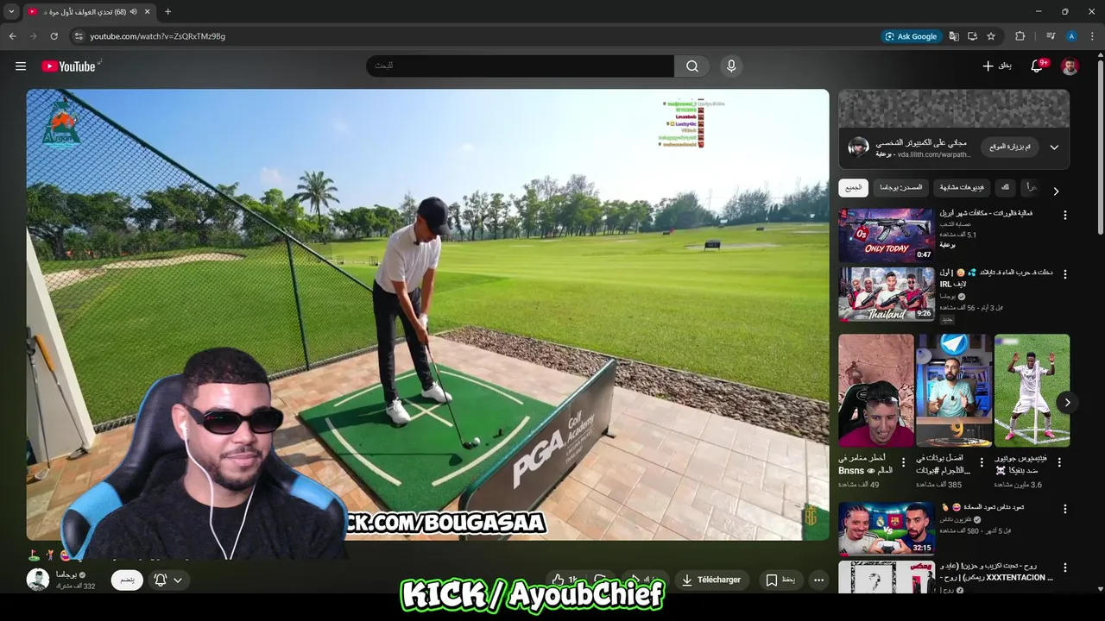Open options for the Telegram Short
This screenshot has width=1105, height=621.
982,462
